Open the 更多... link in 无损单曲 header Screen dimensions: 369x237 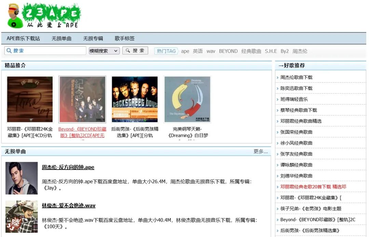click(x=261, y=151)
